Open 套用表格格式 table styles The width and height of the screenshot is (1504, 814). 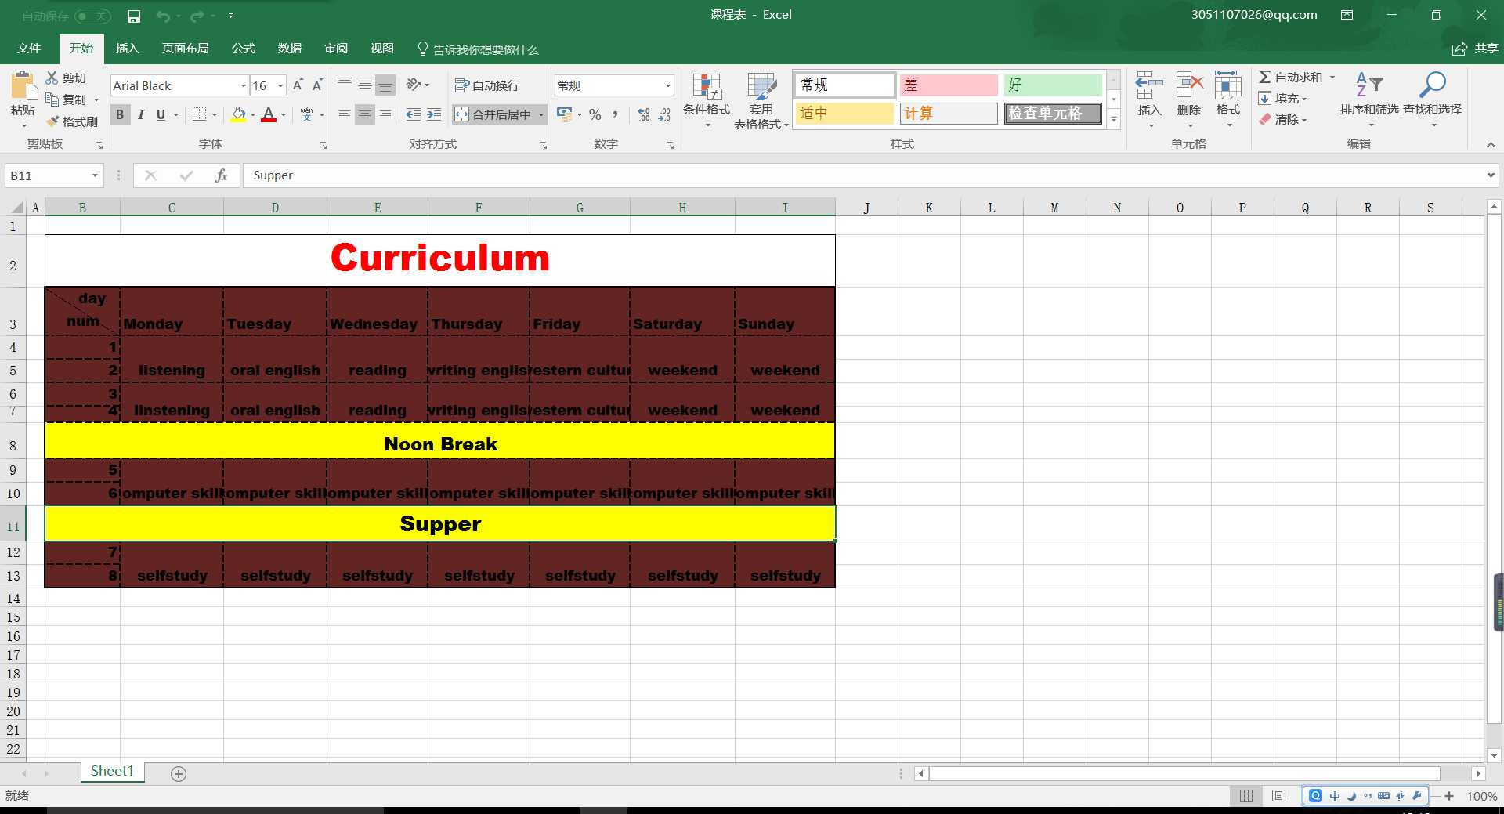click(x=761, y=100)
